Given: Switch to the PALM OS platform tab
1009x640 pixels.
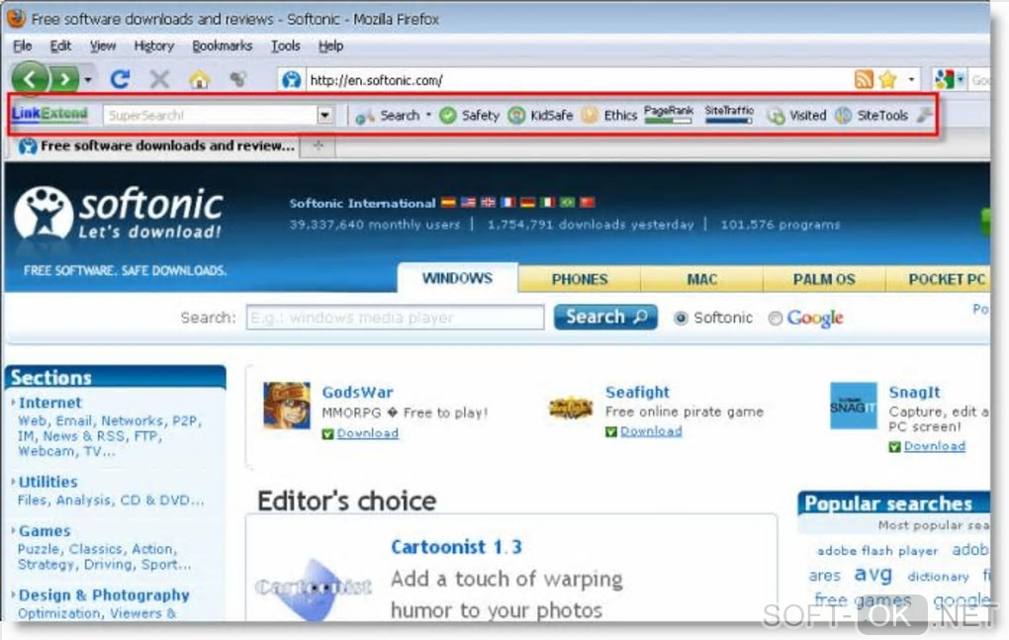Looking at the screenshot, I should tap(824, 279).
